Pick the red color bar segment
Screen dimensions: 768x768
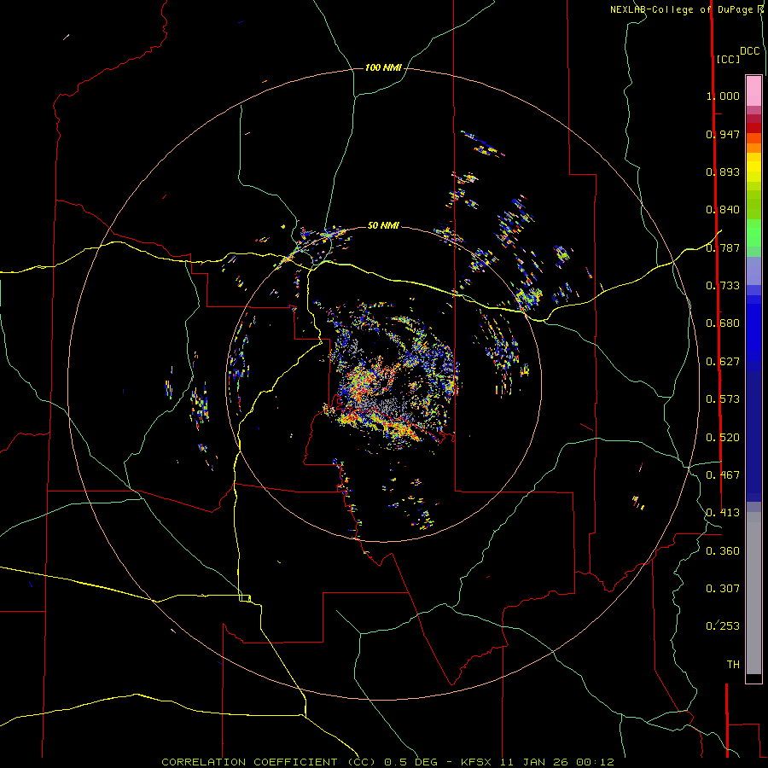[x=753, y=128]
